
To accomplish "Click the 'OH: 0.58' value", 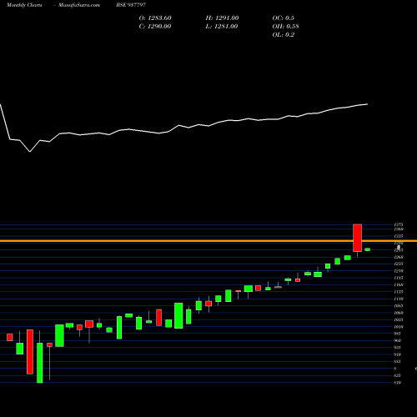I will click(285, 27).
